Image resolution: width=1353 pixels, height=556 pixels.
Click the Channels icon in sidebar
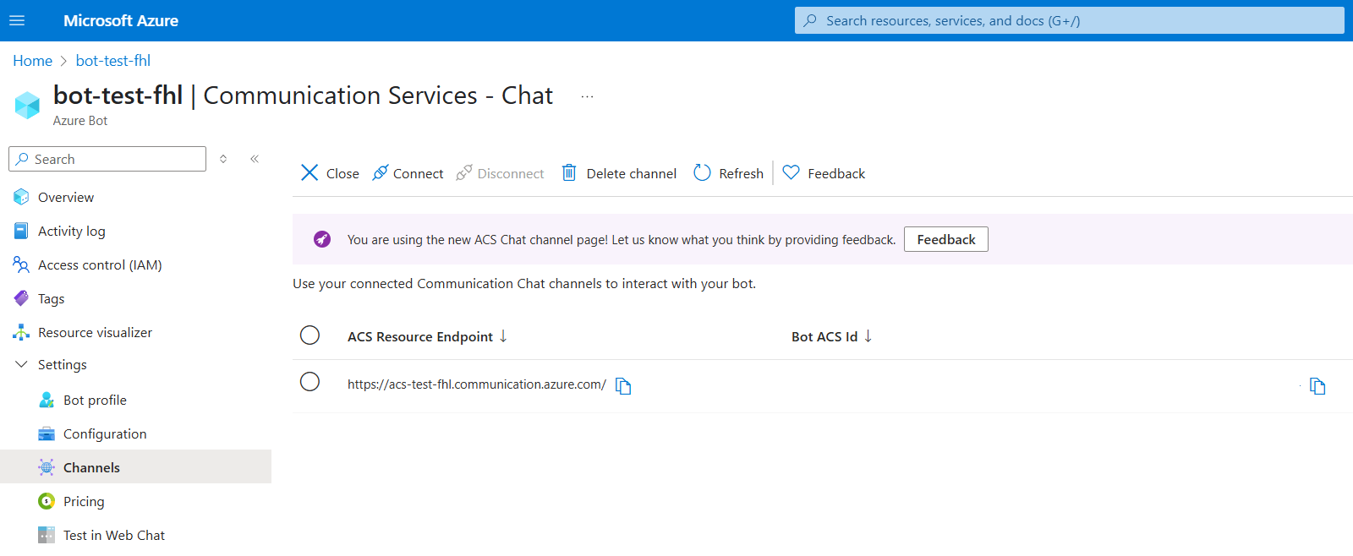(47, 467)
